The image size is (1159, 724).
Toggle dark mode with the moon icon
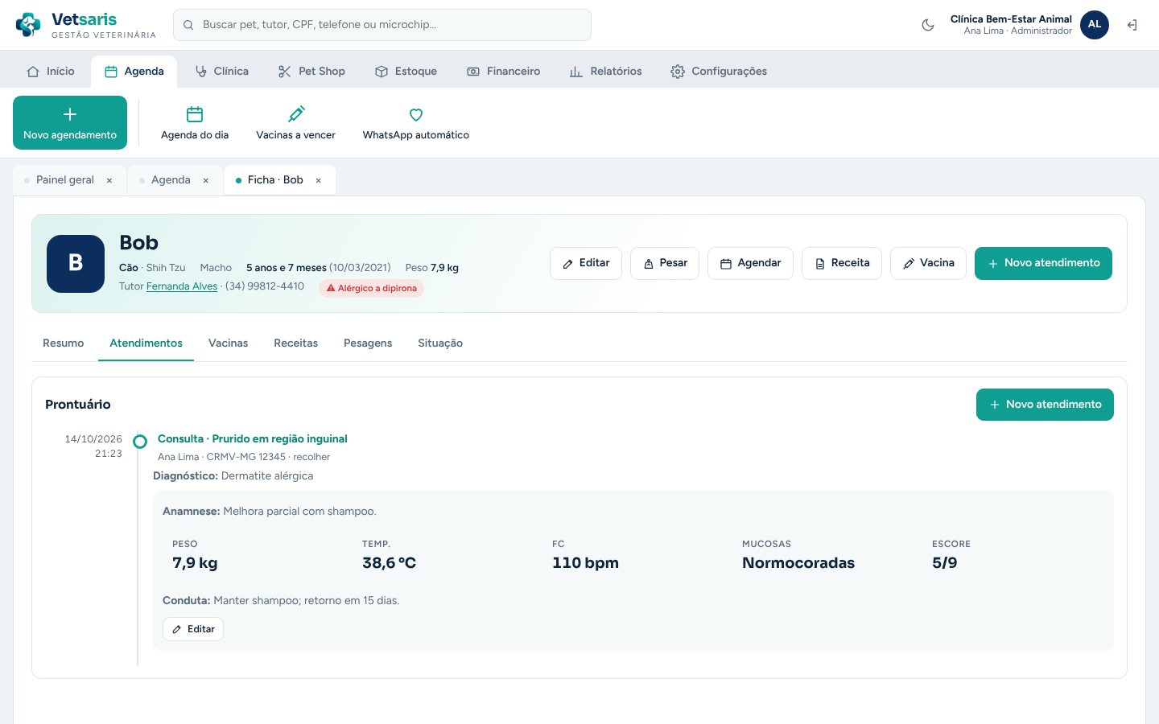(928, 25)
